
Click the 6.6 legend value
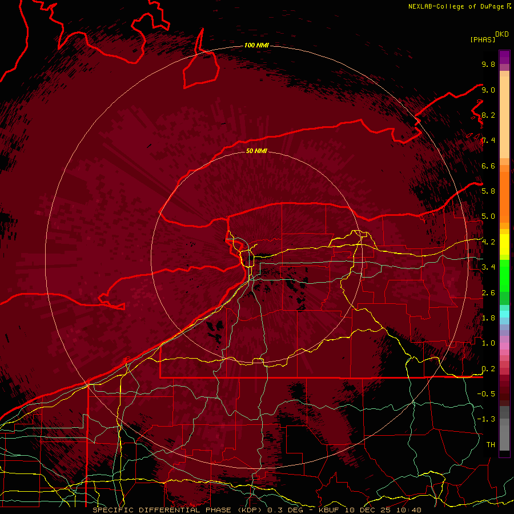click(488, 166)
